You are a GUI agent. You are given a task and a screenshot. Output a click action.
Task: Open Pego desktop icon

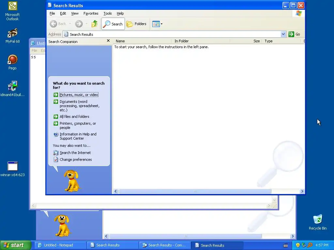click(x=12, y=62)
